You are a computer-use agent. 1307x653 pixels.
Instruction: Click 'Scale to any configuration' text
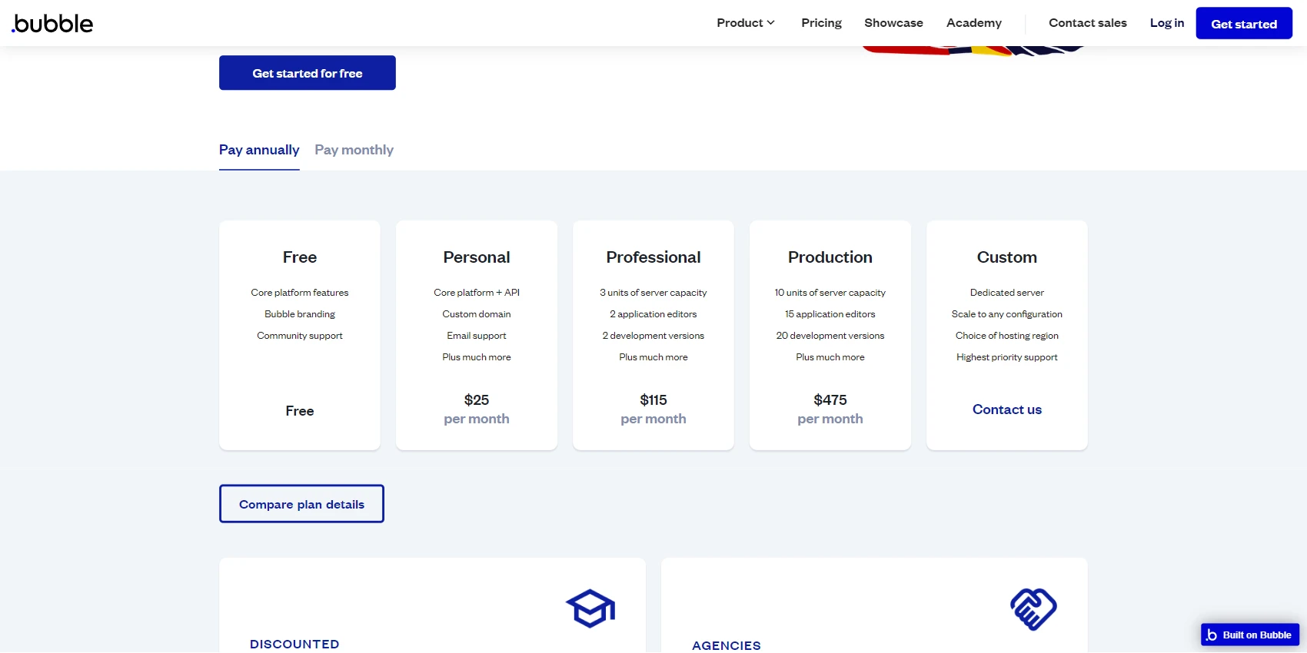(1007, 314)
